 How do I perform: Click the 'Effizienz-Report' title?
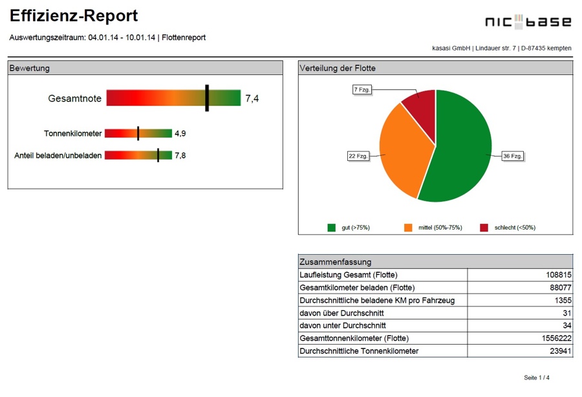pos(74,17)
